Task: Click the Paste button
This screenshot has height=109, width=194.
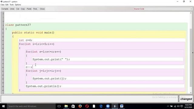Action: 29,9
